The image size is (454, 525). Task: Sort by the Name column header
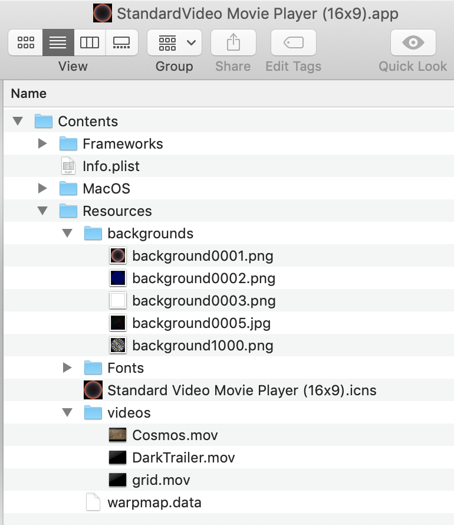tap(29, 93)
